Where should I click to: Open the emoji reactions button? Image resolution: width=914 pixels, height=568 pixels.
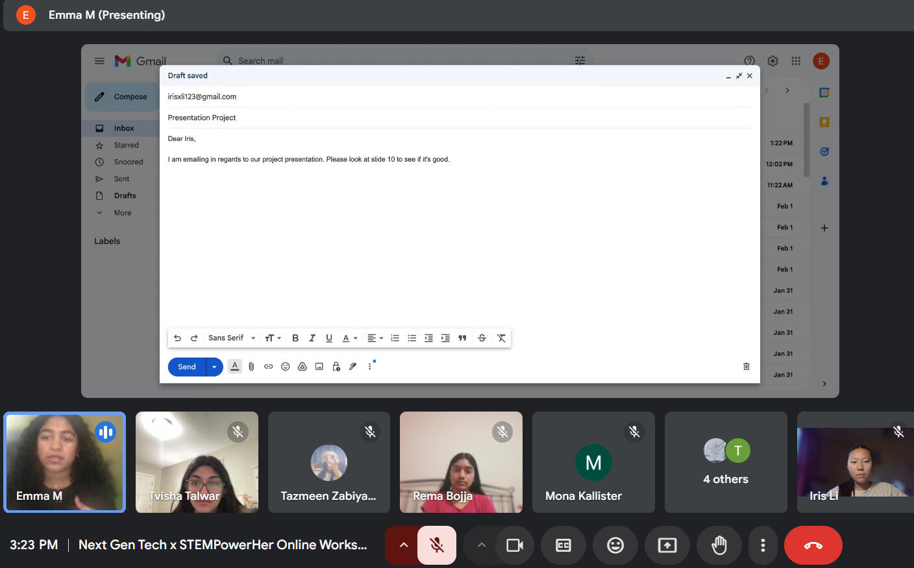point(615,545)
